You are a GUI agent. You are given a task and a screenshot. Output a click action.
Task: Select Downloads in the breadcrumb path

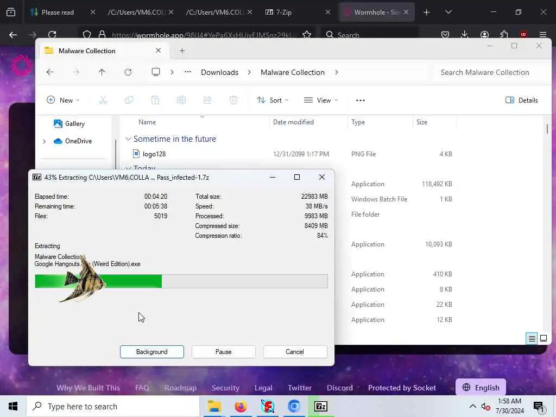(x=219, y=72)
